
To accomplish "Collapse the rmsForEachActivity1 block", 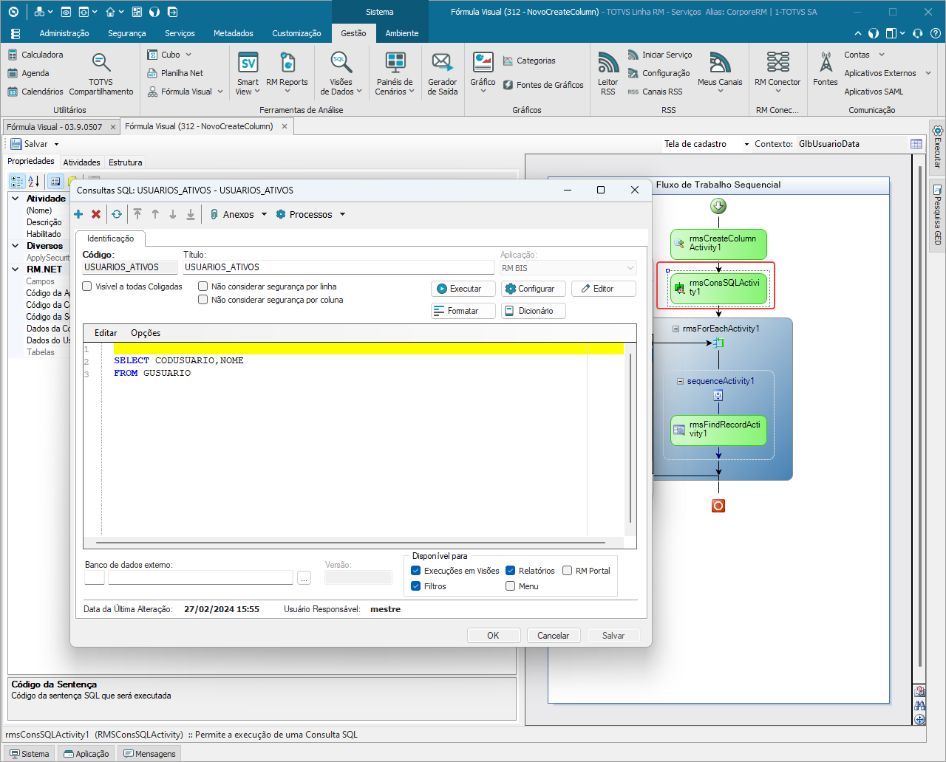I will (676, 329).
